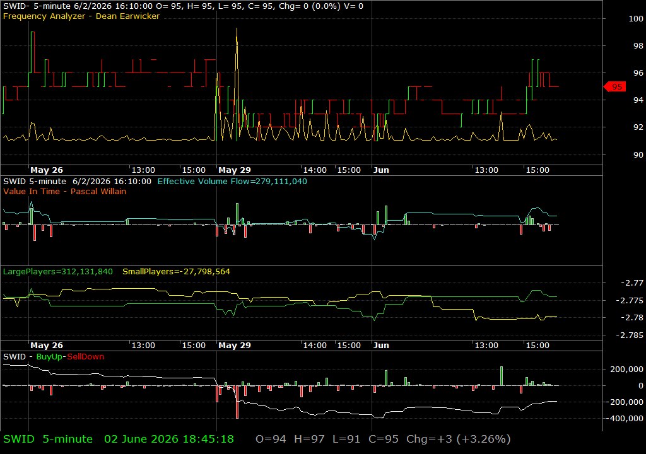Click the status bar date 02 June 2026 18:45:18
Viewport: 646px width, 454px height.
(x=169, y=439)
